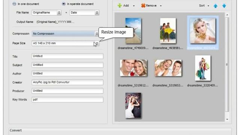Open the Compression dropdown set to No Compression
The image size is (240, 135).
click(x=65, y=34)
